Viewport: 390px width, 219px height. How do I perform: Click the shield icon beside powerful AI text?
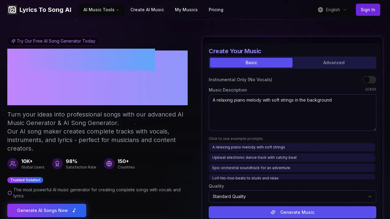(10, 193)
